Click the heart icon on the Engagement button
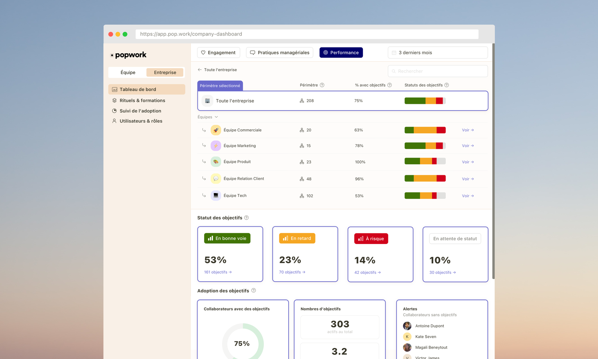This screenshot has width=598, height=359. click(203, 52)
